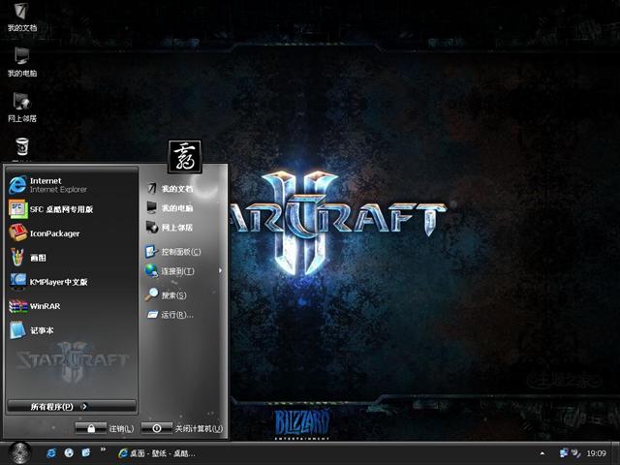Choose 运行(R)... in Start menu
The height and width of the screenshot is (465, 620).
coord(176,315)
